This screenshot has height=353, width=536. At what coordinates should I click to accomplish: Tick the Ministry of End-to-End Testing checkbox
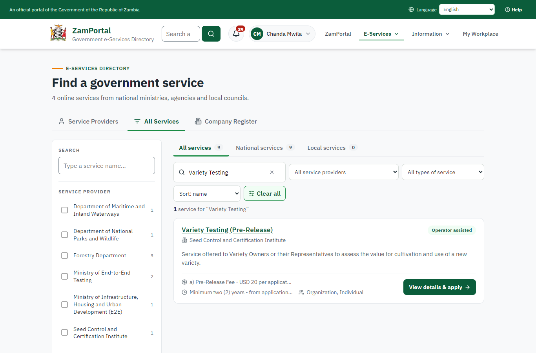point(65,277)
